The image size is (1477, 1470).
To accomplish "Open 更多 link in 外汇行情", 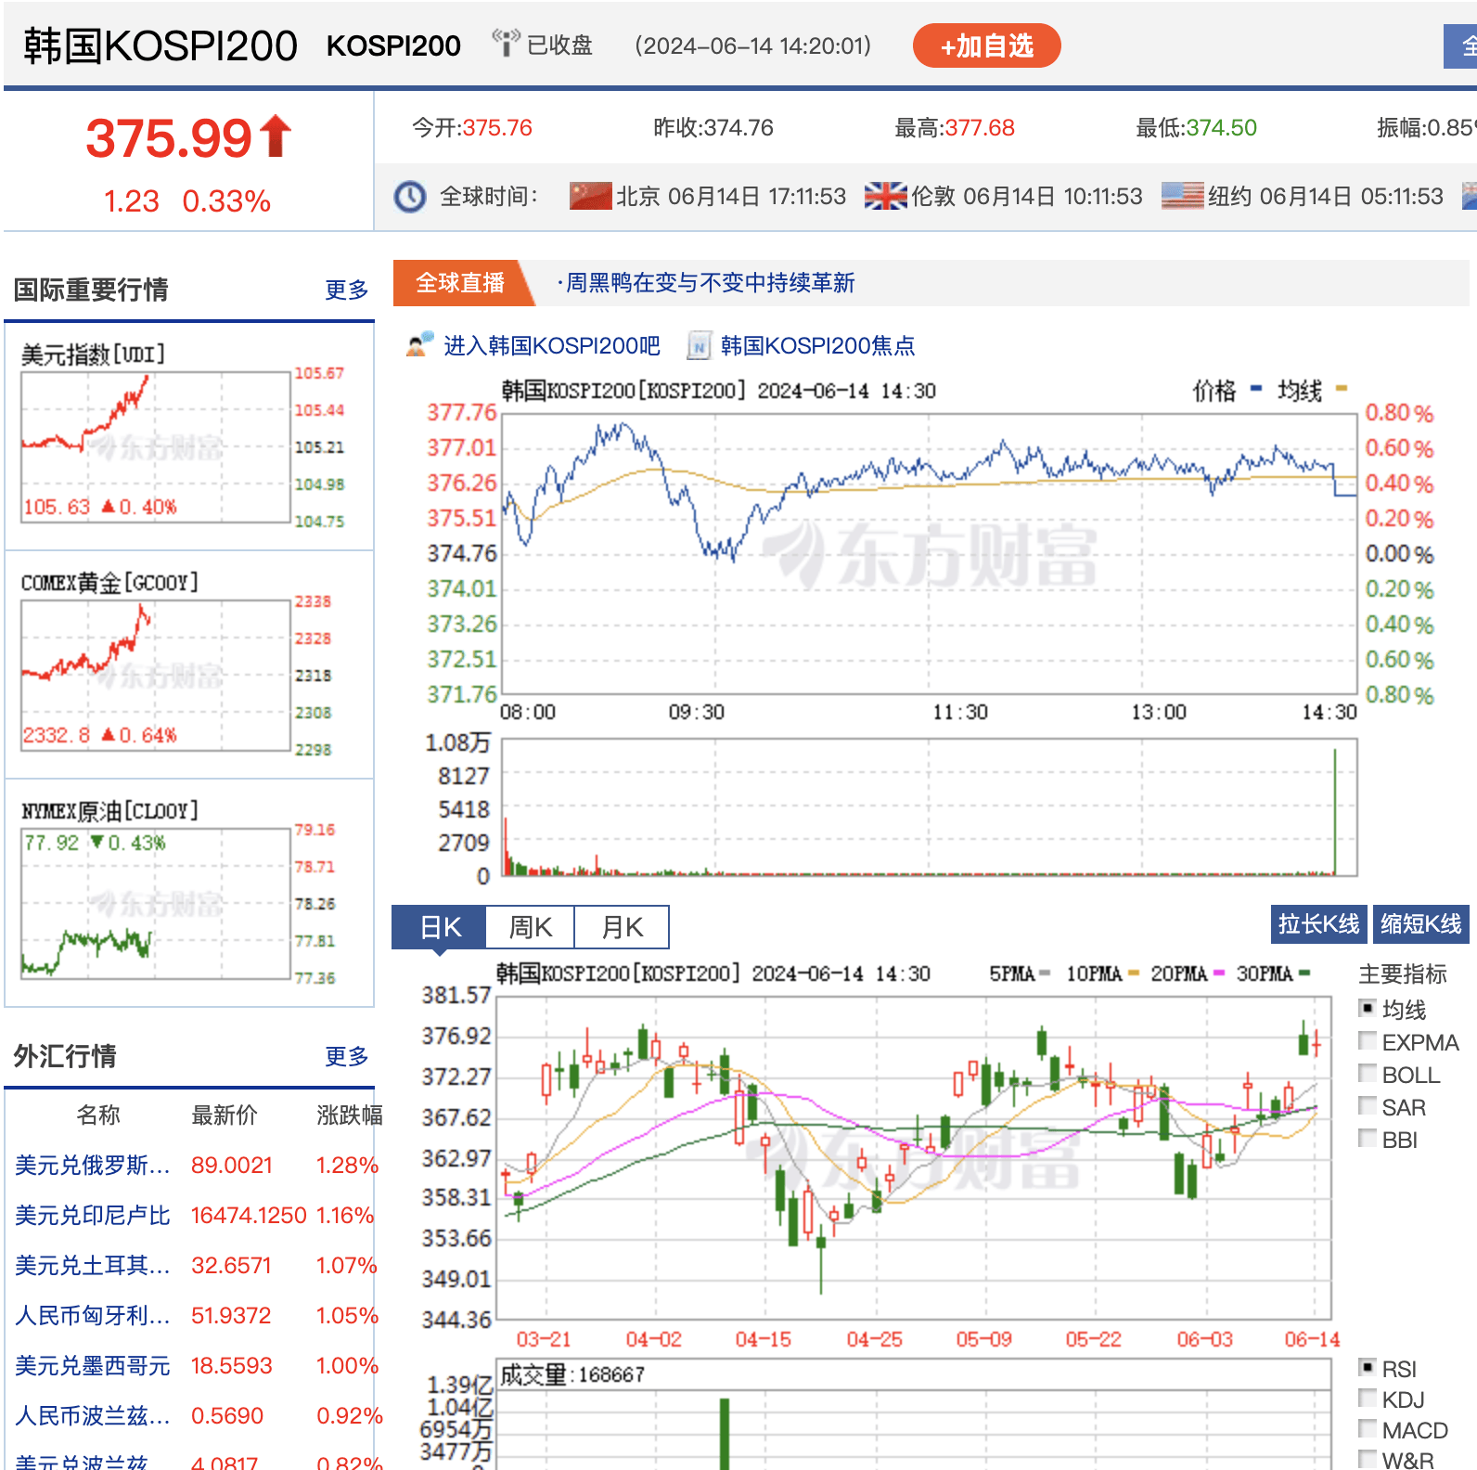I will [x=346, y=1057].
